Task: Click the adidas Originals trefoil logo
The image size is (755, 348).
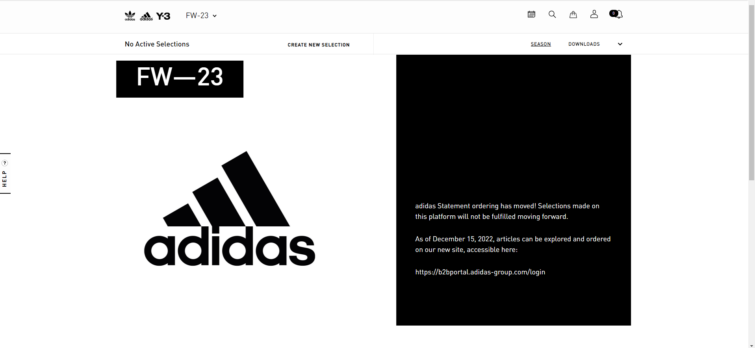Action: [130, 16]
